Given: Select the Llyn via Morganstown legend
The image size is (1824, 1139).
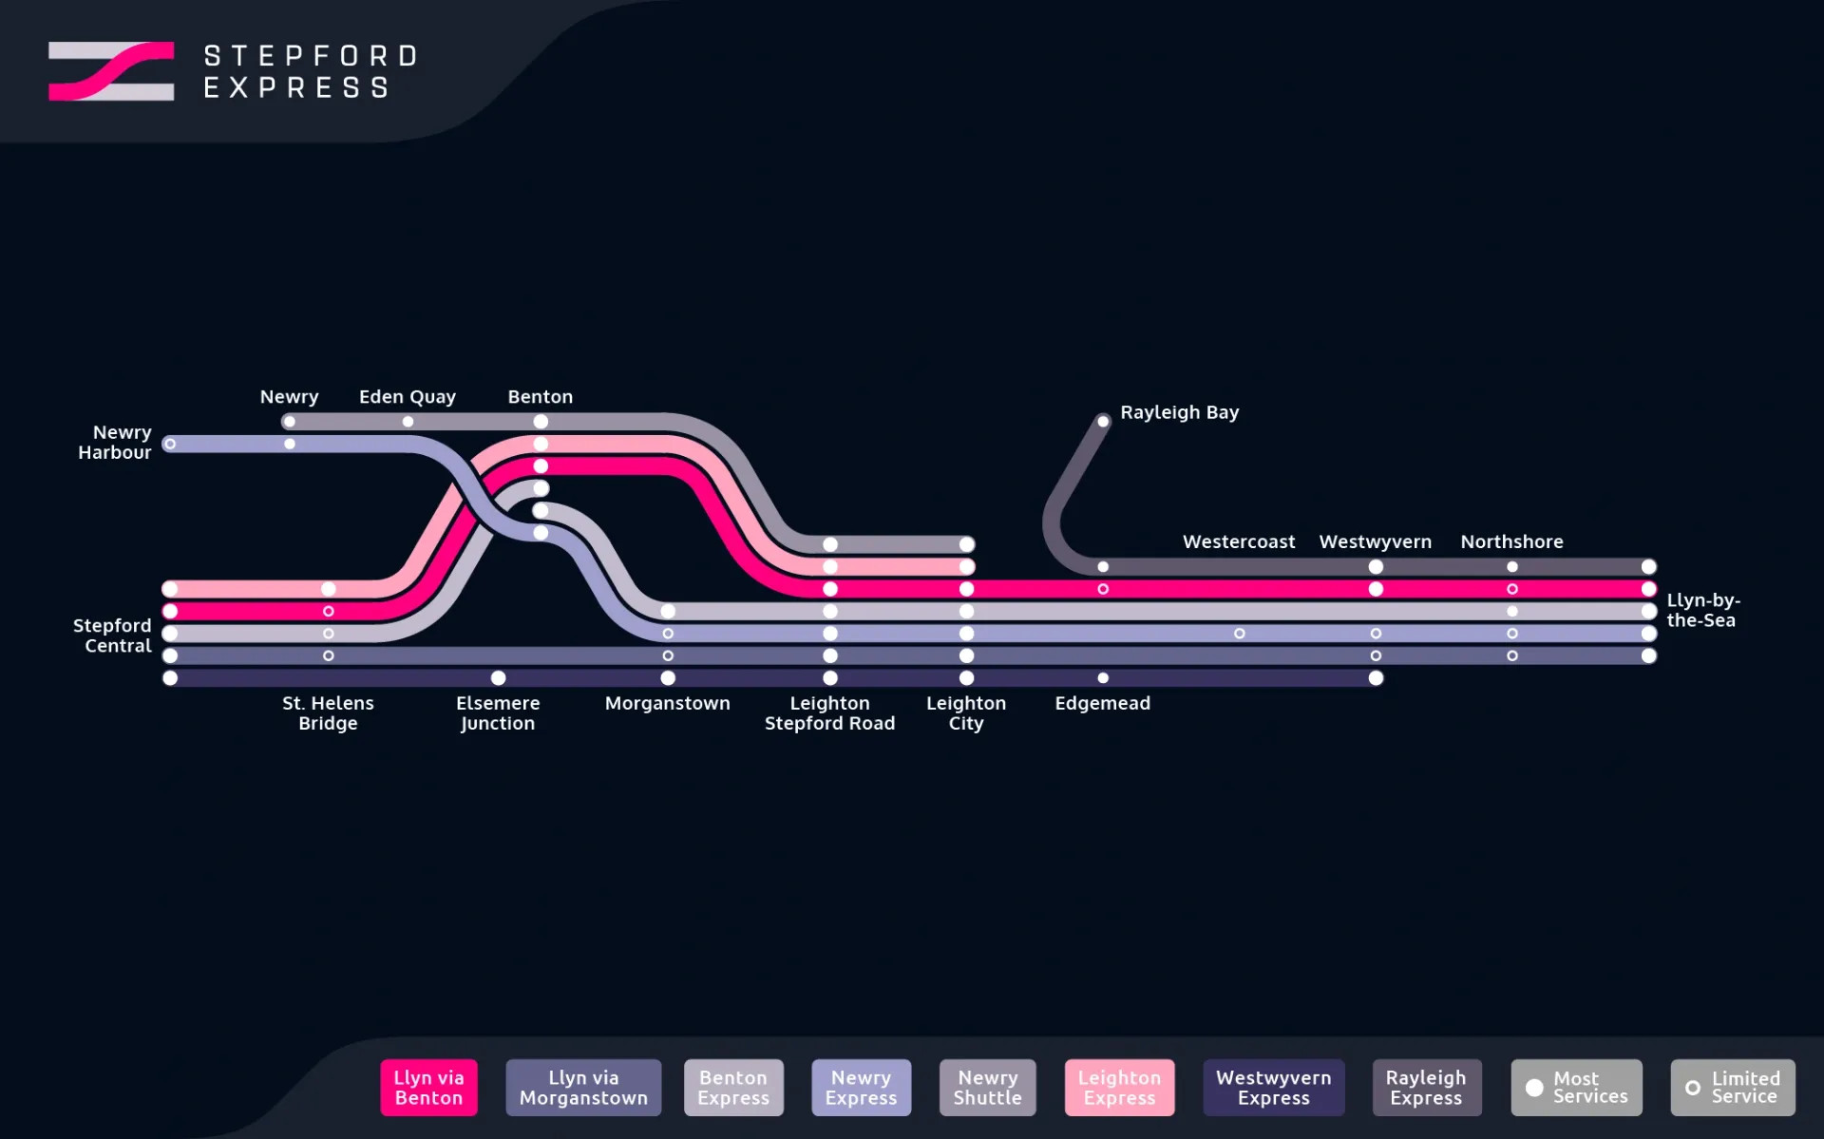Looking at the screenshot, I should tap(583, 1087).
